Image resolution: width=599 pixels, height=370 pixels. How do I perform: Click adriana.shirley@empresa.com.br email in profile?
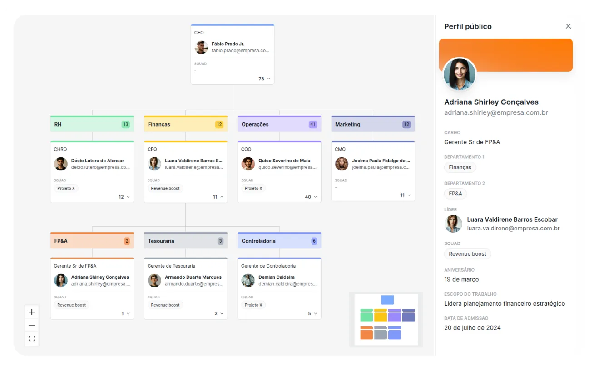coord(496,112)
